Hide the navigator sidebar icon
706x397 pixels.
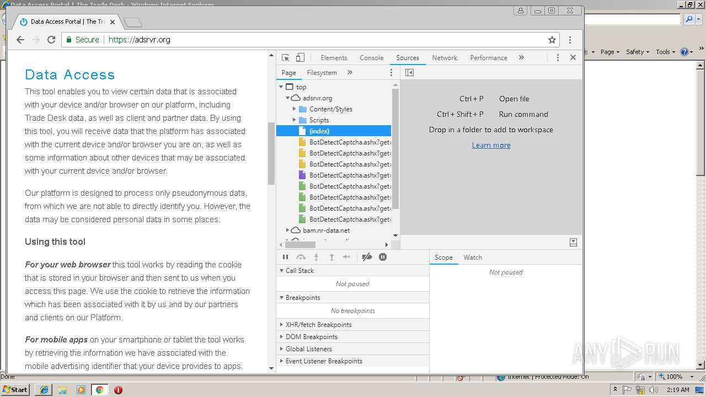(409, 72)
